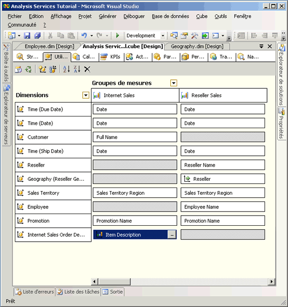Image resolution: width=288 pixels, height=307 pixels.
Task: Select the Employee Name cell
Action: [223, 207]
